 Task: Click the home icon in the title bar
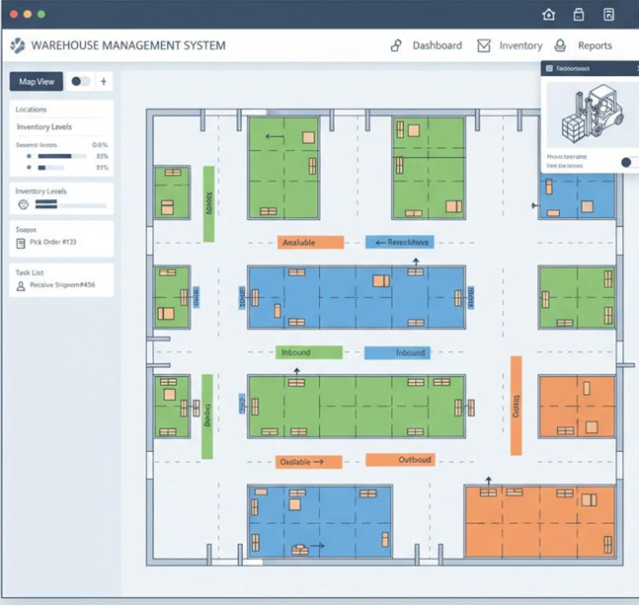click(550, 14)
